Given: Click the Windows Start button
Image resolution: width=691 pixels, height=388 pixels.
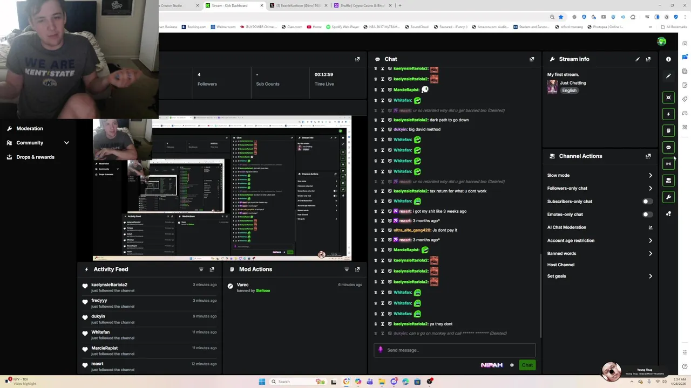Looking at the screenshot, I should click(262, 382).
